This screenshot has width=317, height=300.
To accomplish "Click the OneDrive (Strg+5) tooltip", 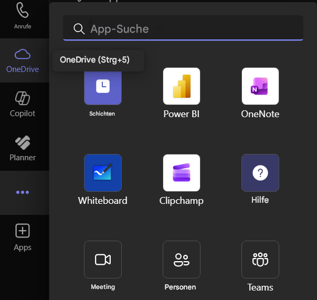I will click(99, 60).
